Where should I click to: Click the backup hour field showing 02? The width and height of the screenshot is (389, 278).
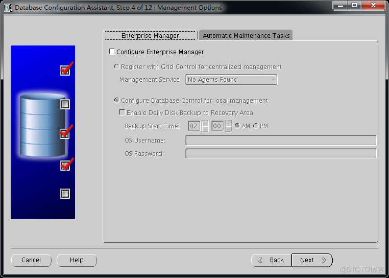[195, 126]
